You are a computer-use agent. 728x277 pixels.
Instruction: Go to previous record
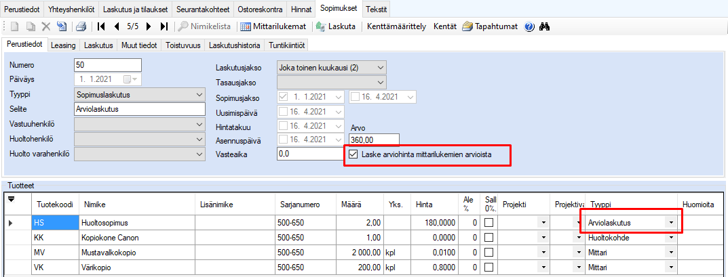[117, 26]
